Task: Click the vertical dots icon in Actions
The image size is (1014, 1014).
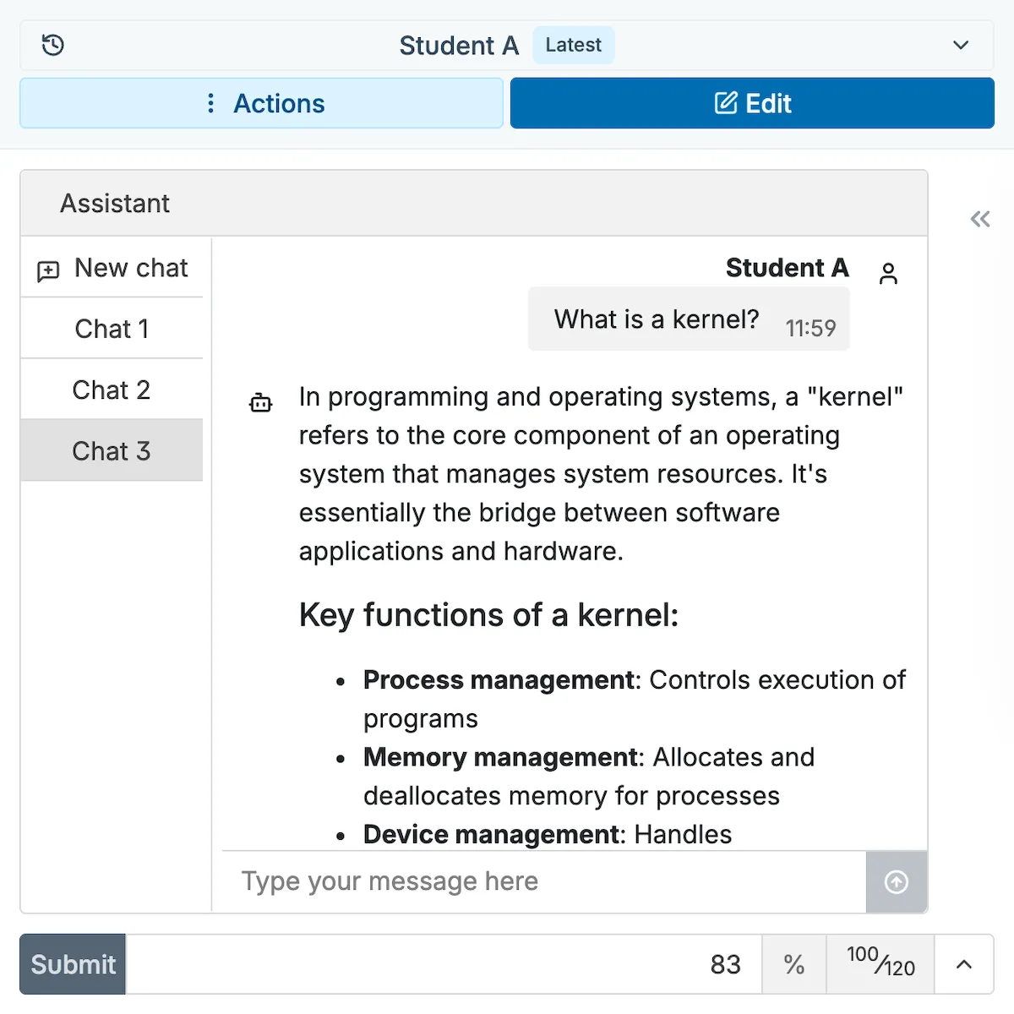Action: point(210,103)
